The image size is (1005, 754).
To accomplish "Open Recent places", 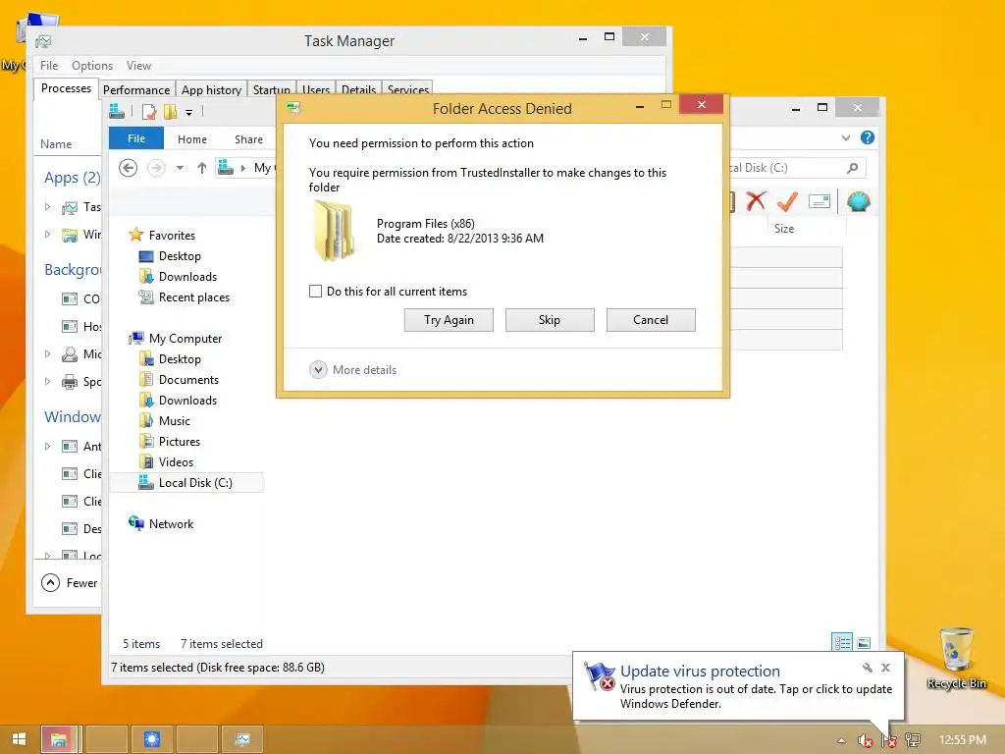I will 194,296.
